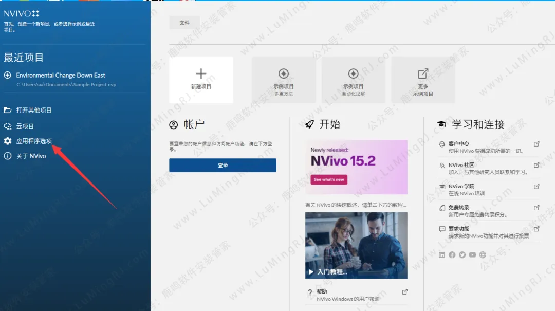The height and width of the screenshot is (311, 555).
Task: Click the globe website icon
Action: point(483,255)
